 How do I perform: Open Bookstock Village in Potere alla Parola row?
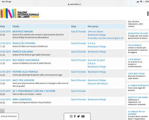97,72
